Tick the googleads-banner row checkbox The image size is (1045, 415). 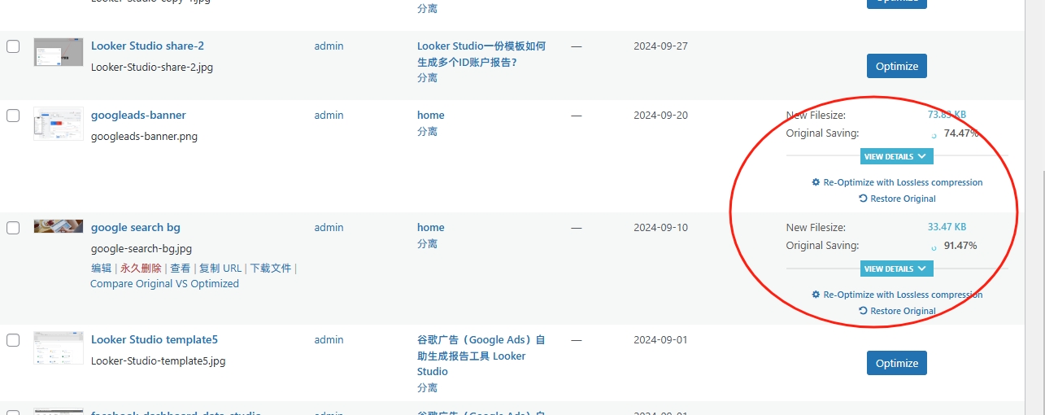[x=13, y=116]
